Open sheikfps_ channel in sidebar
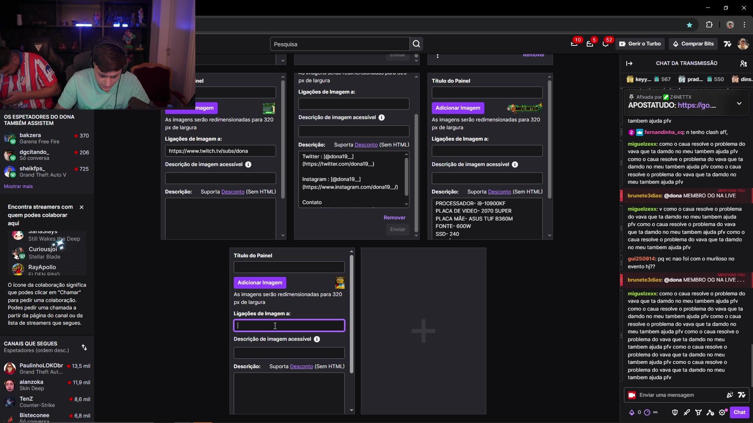The width and height of the screenshot is (753, 423). click(x=47, y=172)
